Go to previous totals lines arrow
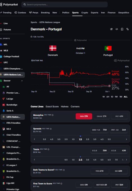Viewport: 132px width, 191px height. 34,160
